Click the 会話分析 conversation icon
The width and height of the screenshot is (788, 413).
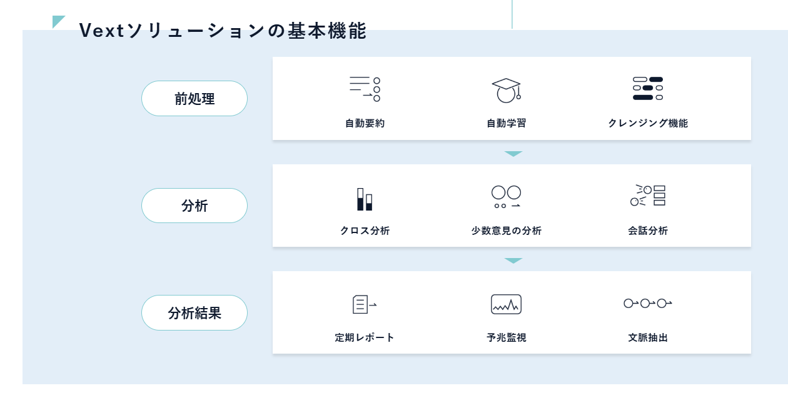pyautogui.click(x=648, y=195)
